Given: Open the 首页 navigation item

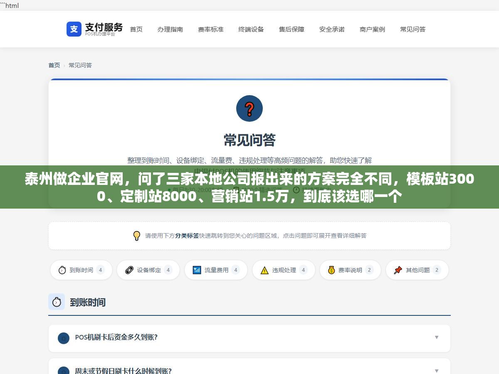Looking at the screenshot, I should point(136,29).
